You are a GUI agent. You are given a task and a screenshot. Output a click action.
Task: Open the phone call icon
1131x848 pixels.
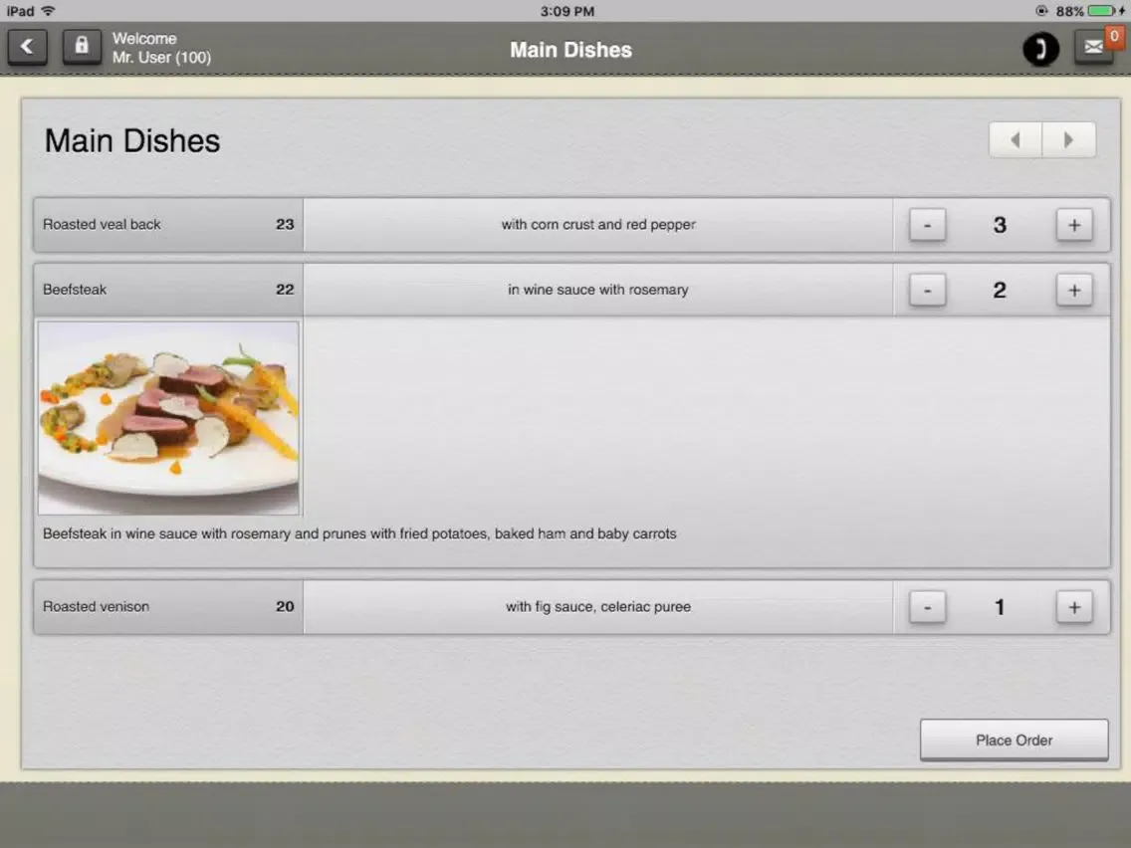coord(1040,49)
